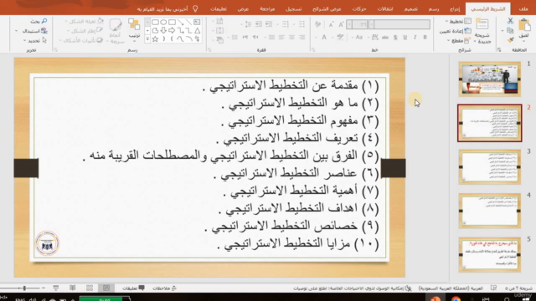The width and height of the screenshot is (536, 301).
Task: Open Shape Fill (تعبئة الشكل) dropdown
Action: [x=85, y=22]
